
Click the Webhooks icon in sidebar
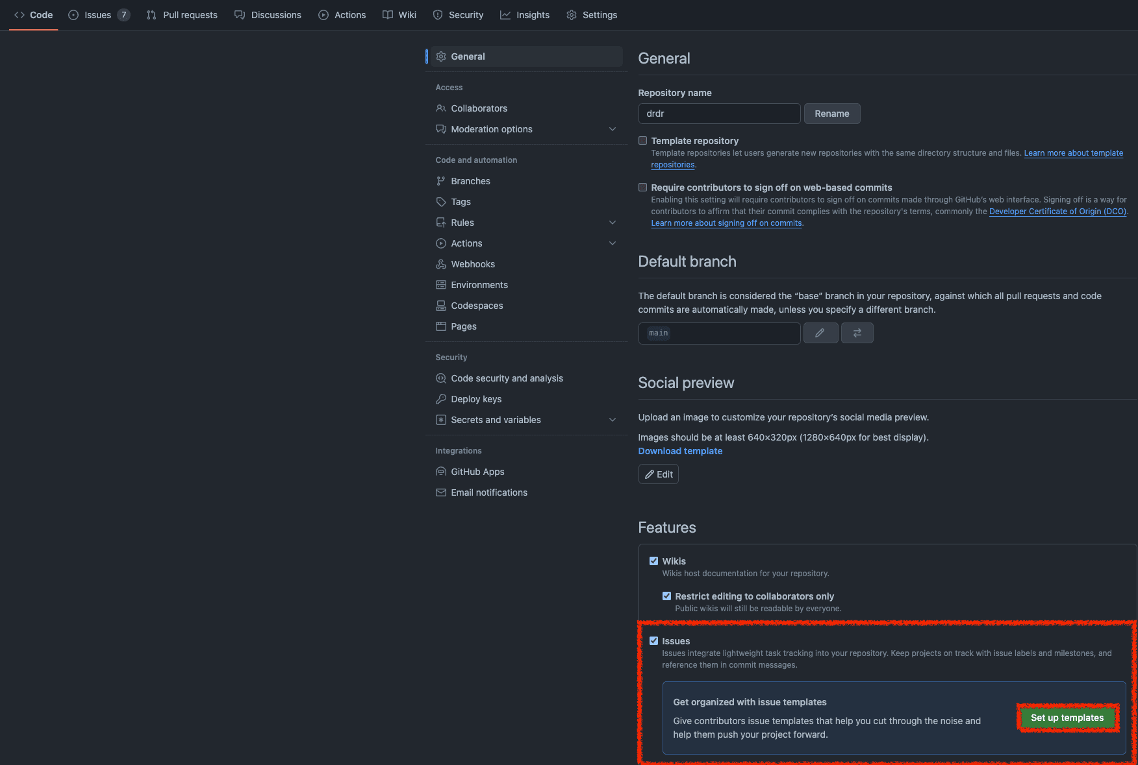[441, 264]
